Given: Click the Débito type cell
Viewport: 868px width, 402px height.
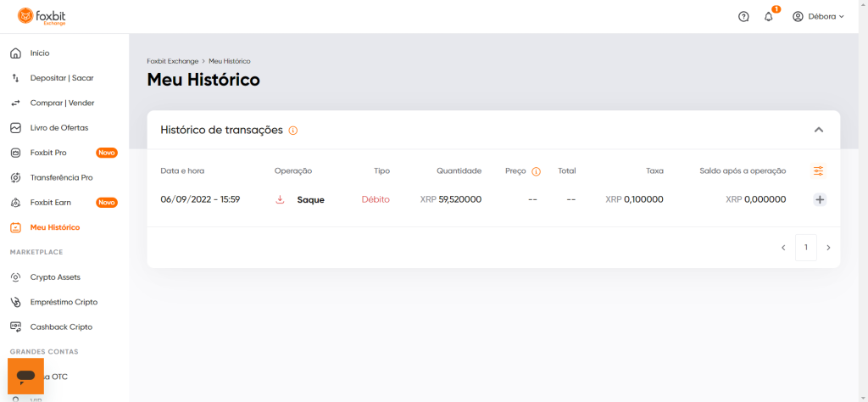Looking at the screenshot, I should click(376, 199).
